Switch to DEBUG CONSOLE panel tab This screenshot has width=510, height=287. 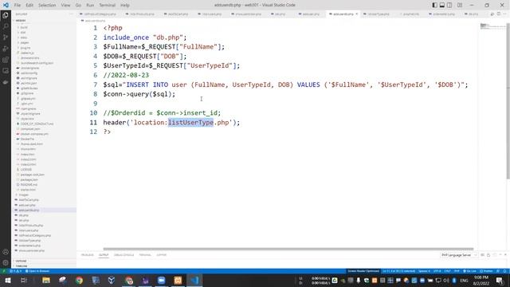click(124, 255)
